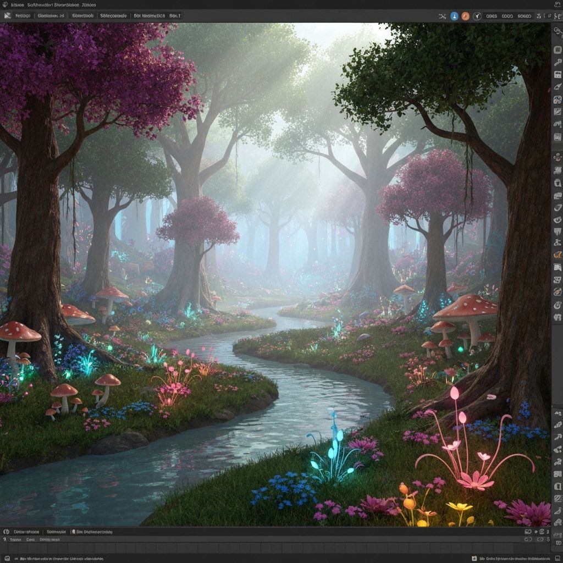Toggle the circled Y icon in the header
The width and height of the screenshot is (563, 563).
[x=477, y=16]
